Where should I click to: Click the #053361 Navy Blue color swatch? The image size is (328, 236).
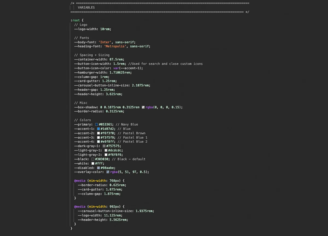pos(96,124)
